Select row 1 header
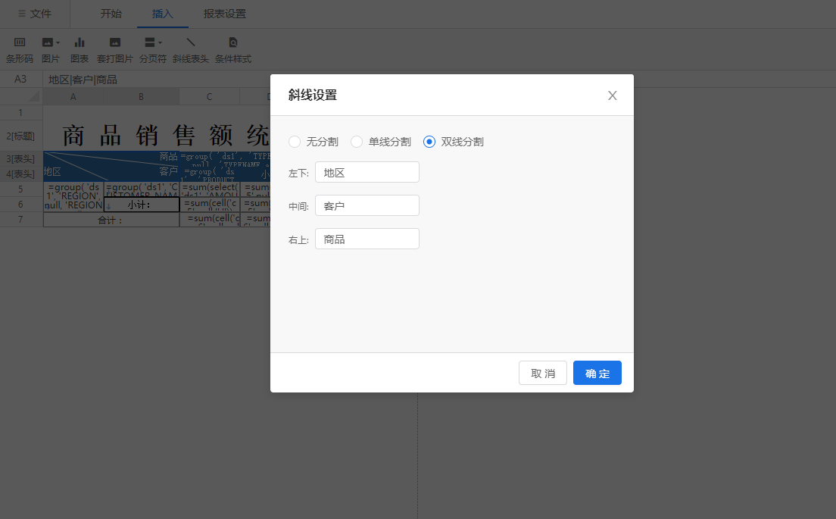 [20, 113]
